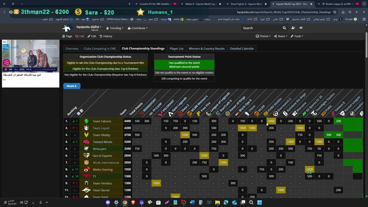368x207 pixels.
Task: Click the Tekken 8 header icon
Action: 333,114
